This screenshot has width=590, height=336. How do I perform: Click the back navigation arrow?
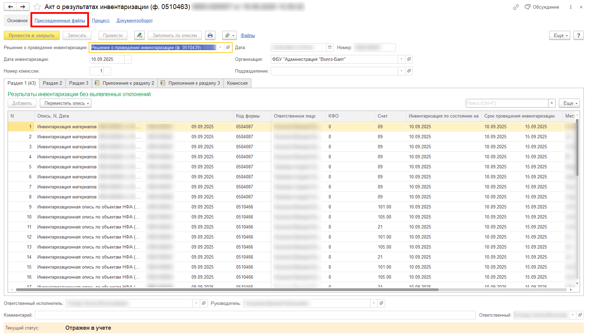pyautogui.click(x=10, y=7)
